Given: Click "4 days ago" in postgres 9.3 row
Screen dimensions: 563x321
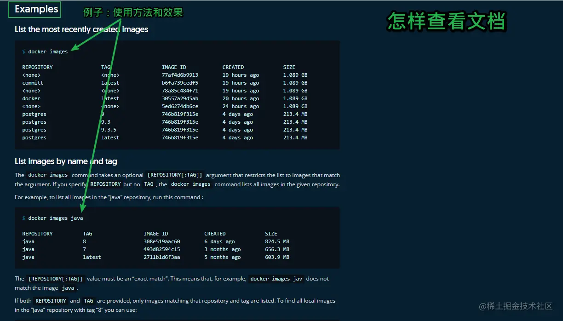Looking at the screenshot, I should (238, 122).
